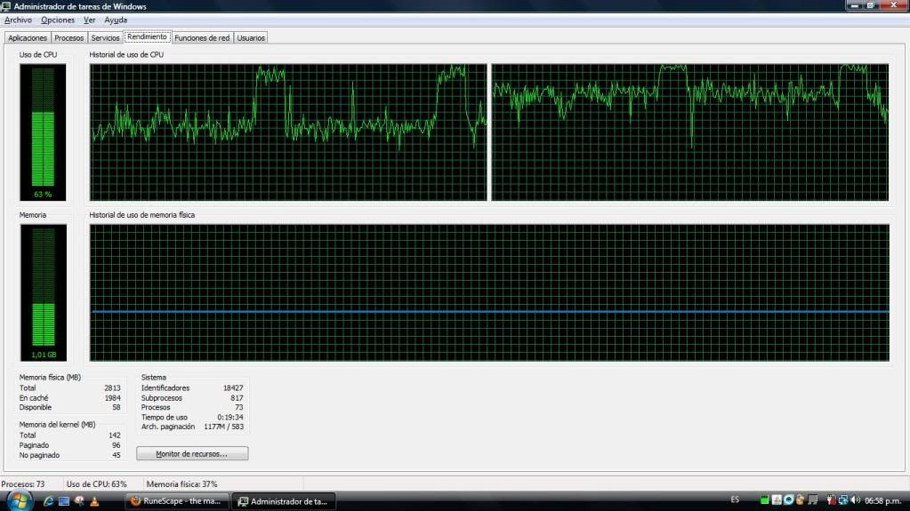Switch to the Servicios tab

click(x=105, y=37)
